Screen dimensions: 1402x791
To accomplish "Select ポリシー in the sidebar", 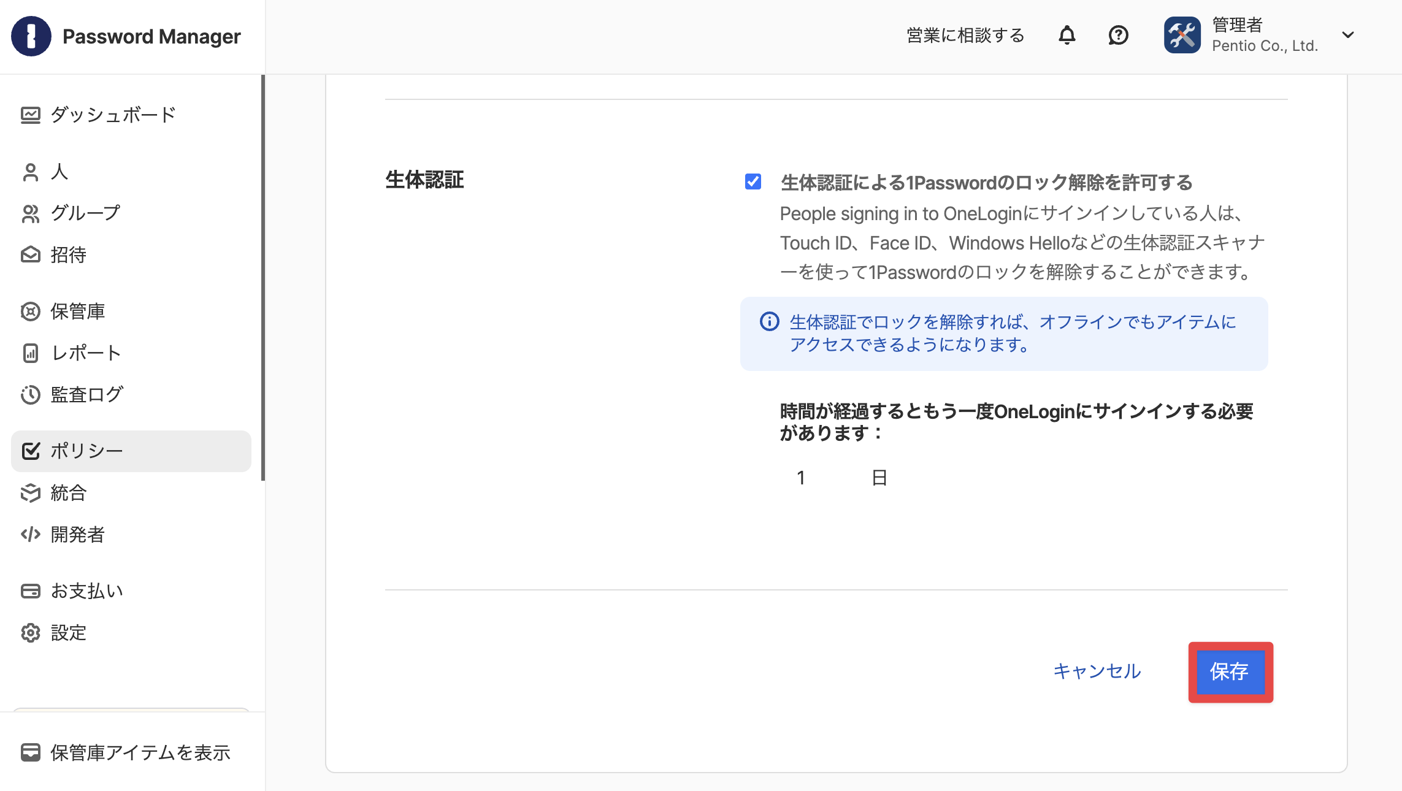I will [131, 451].
